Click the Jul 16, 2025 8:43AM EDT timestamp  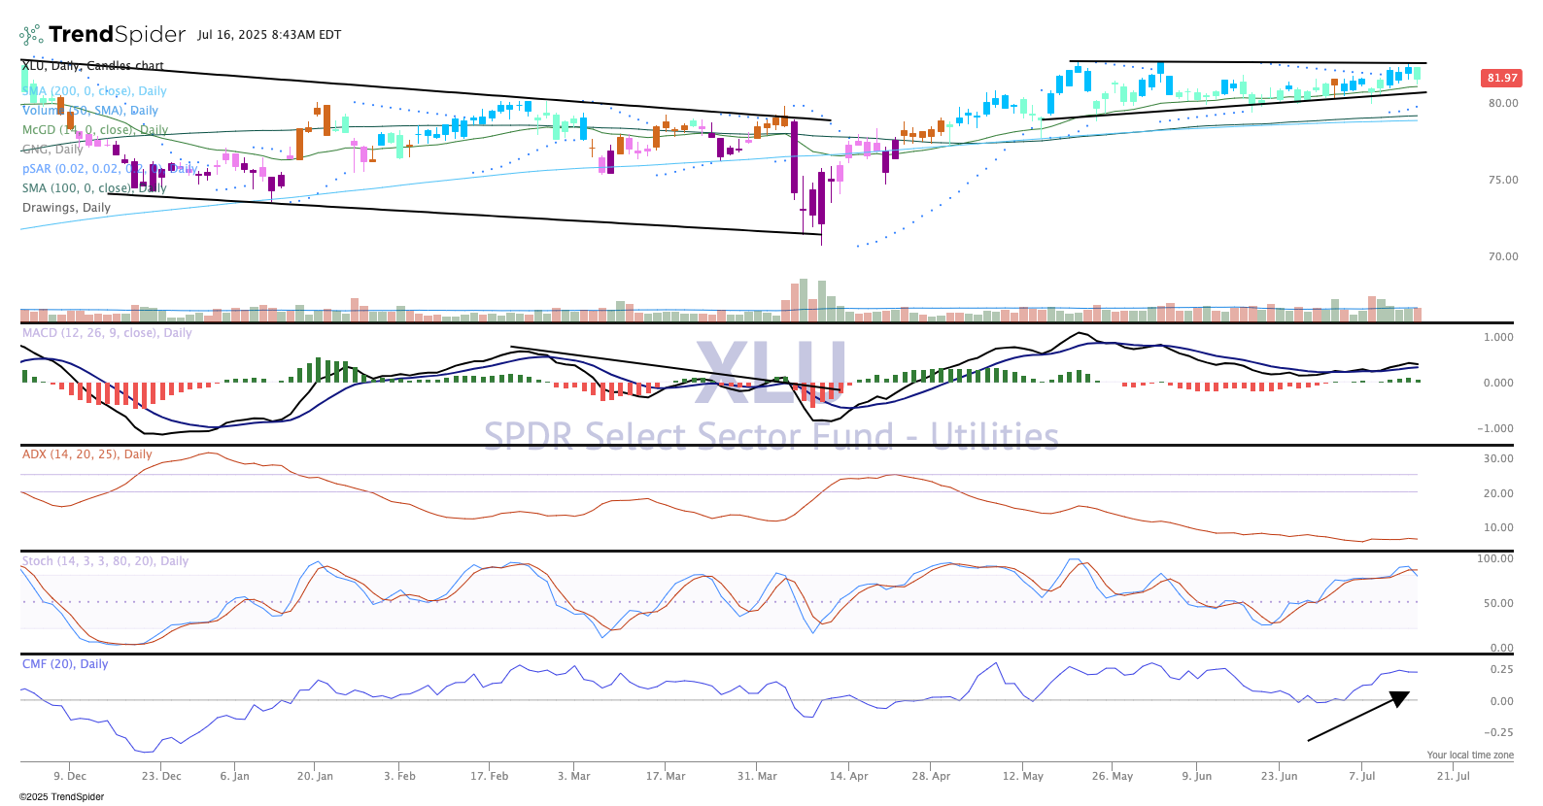269,35
